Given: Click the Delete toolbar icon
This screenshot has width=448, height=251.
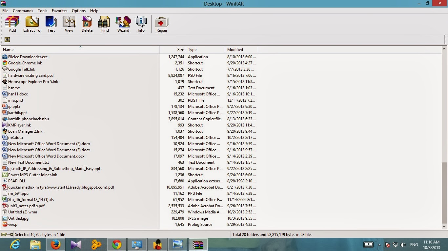Looking at the screenshot, I should click(x=87, y=22).
